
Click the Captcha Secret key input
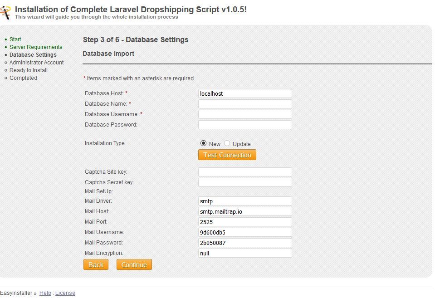tap(245, 182)
